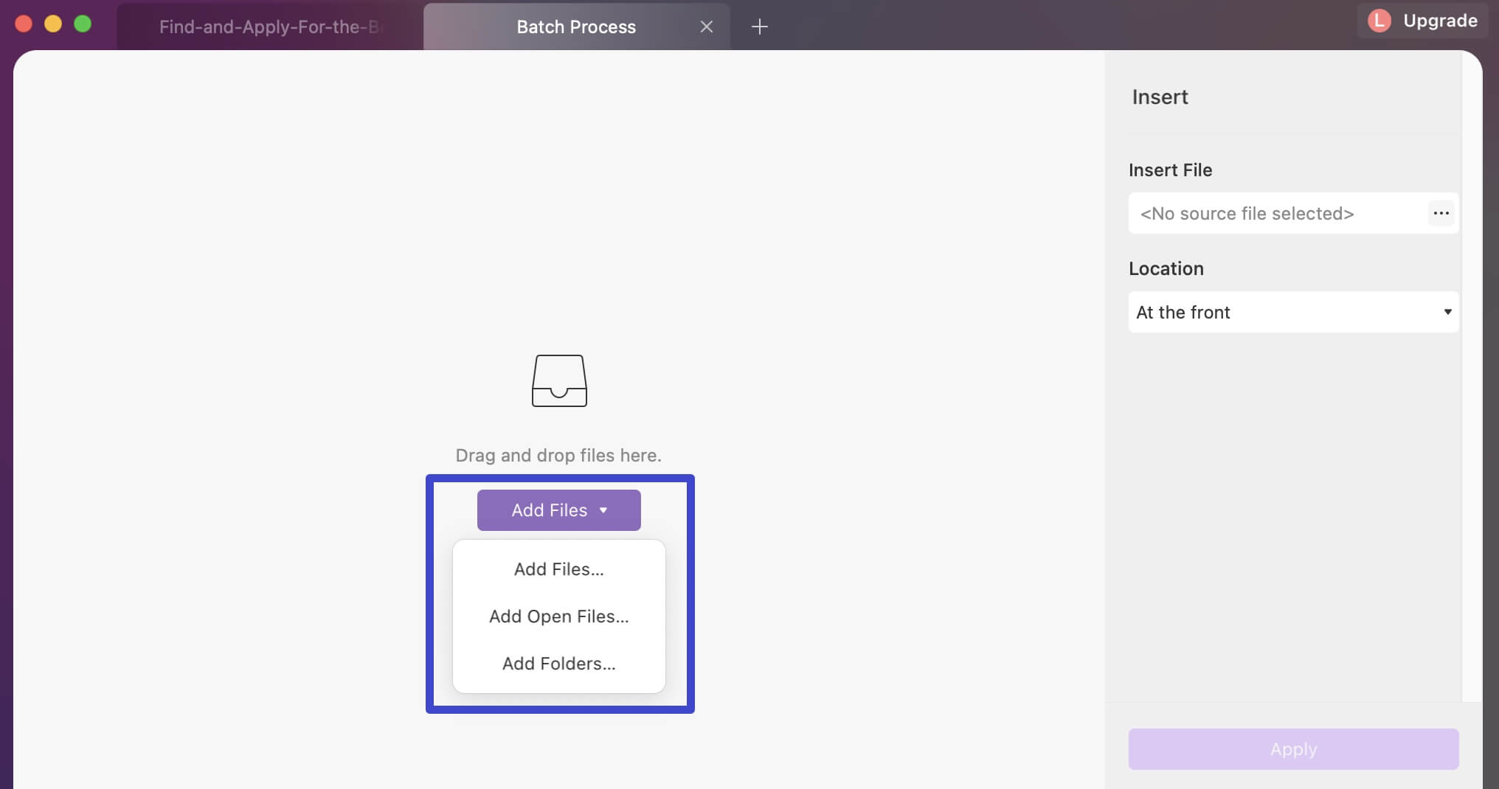Screen dimensions: 1499x789
Task: Open the file browser with the ellipsis icon
Action: pos(1441,213)
